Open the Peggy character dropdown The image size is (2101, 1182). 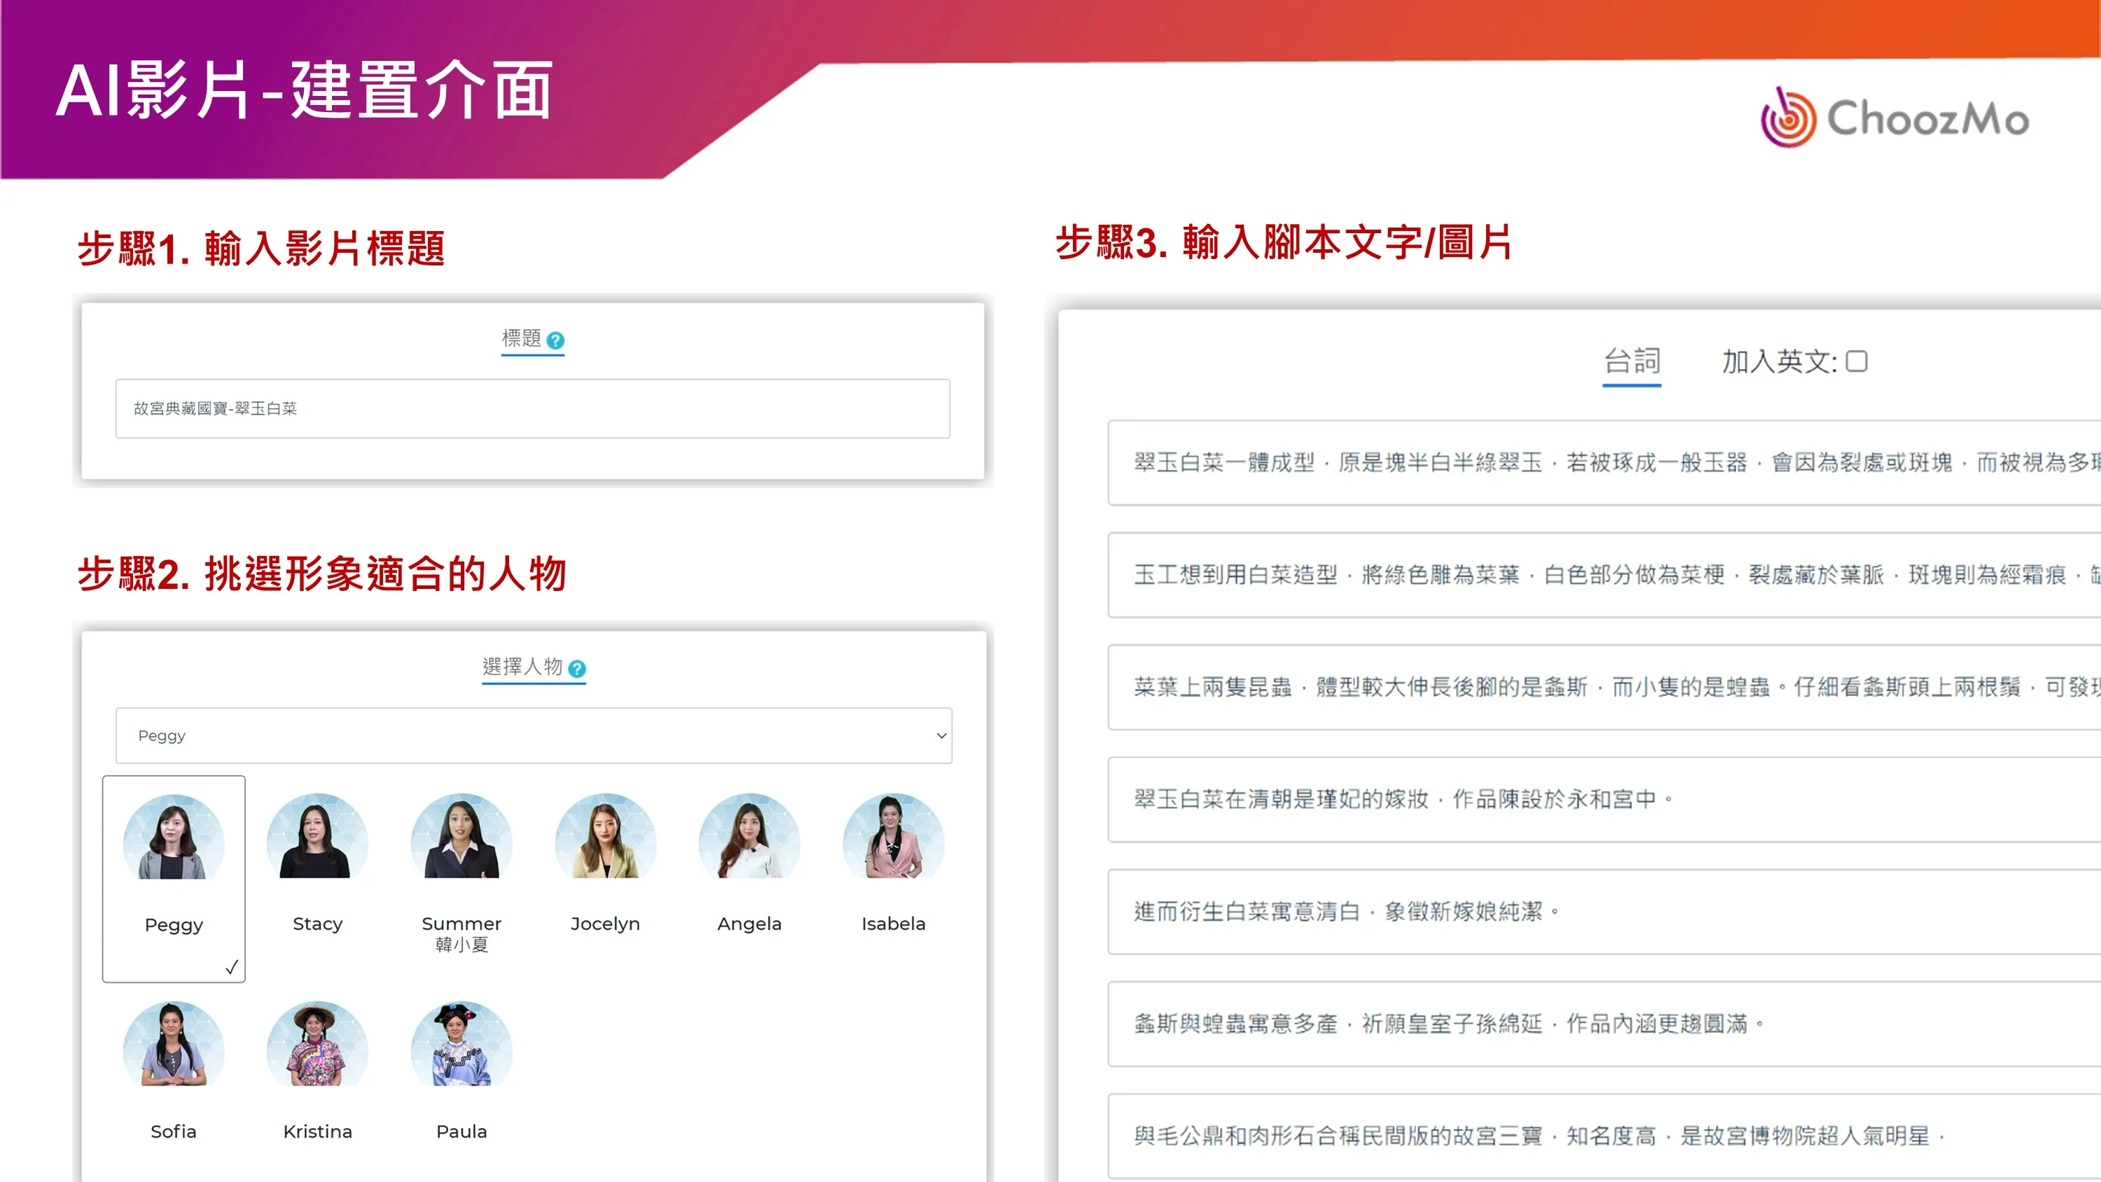click(x=534, y=736)
